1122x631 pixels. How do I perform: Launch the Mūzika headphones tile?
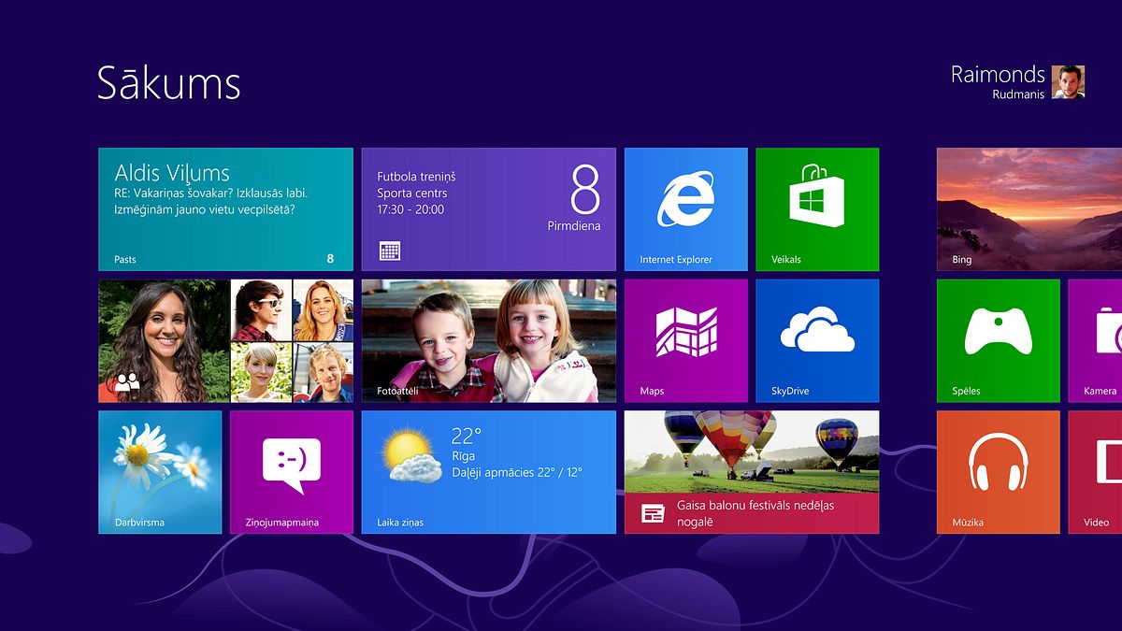point(999,472)
